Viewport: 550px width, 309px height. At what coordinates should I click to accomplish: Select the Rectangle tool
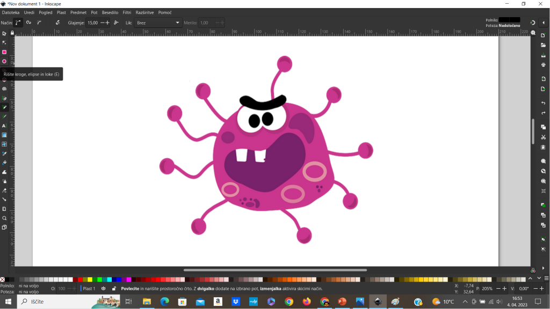click(4, 52)
